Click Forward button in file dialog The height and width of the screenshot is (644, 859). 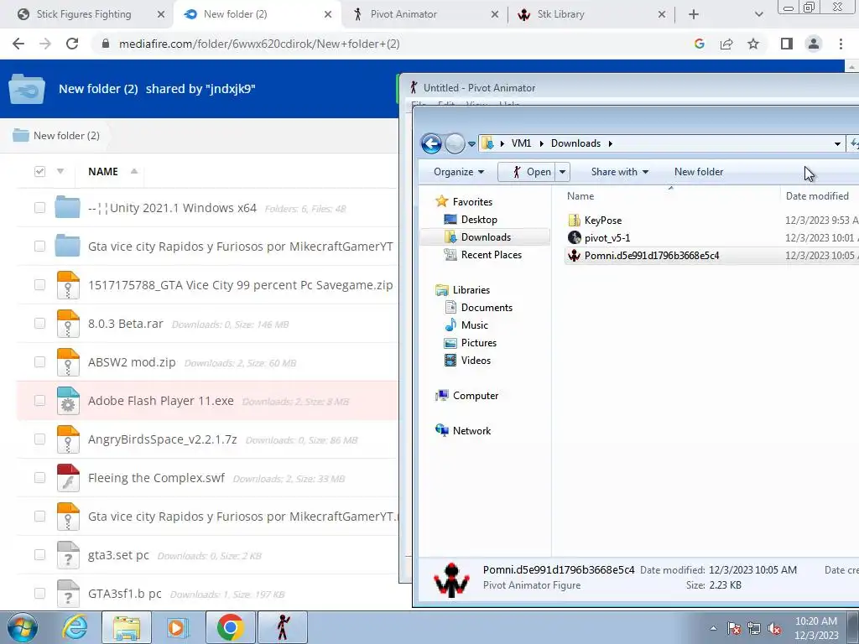[x=455, y=144]
